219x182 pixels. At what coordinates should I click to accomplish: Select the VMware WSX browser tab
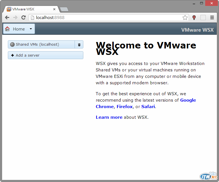pyautogui.click(x=32, y=9)
